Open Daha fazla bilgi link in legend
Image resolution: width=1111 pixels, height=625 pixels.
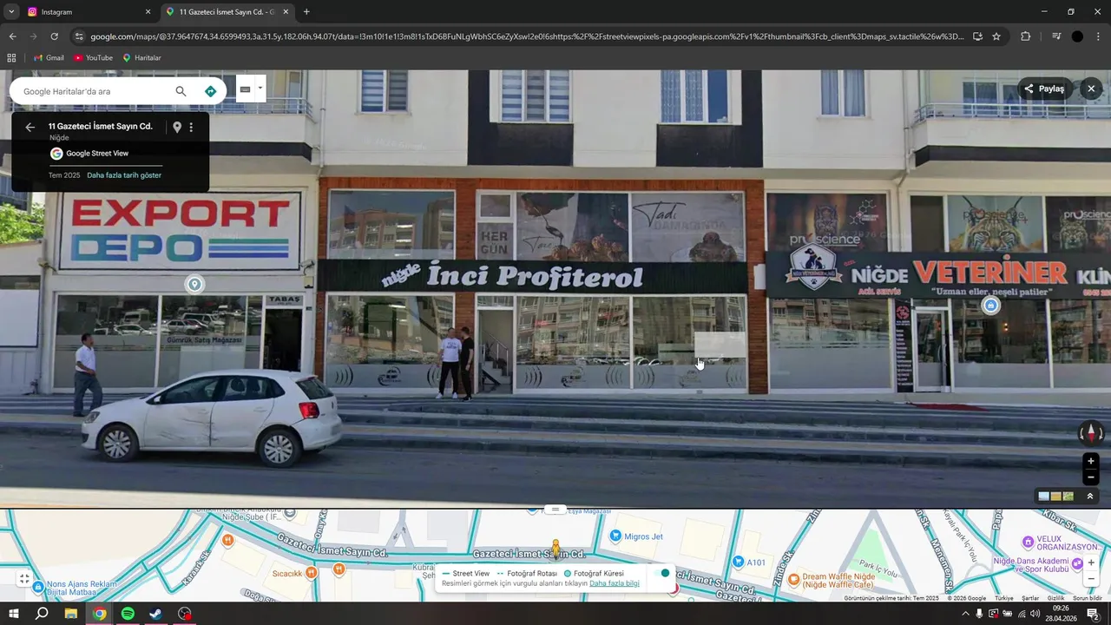(x=615, y=583)
